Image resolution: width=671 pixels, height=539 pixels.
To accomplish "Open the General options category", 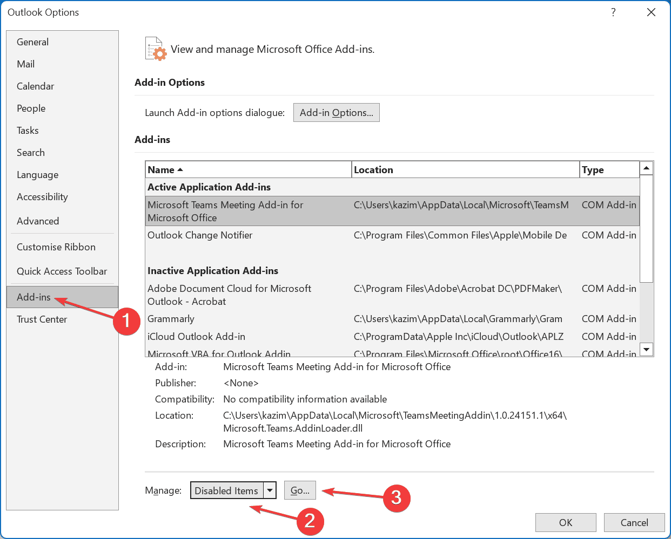I will click(62, 42).
